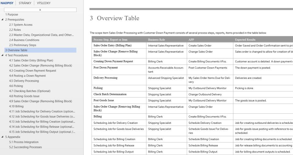
Task: Open 2.3 Master Data, Organizational Data heading
Action: click(x=41, y=35)
